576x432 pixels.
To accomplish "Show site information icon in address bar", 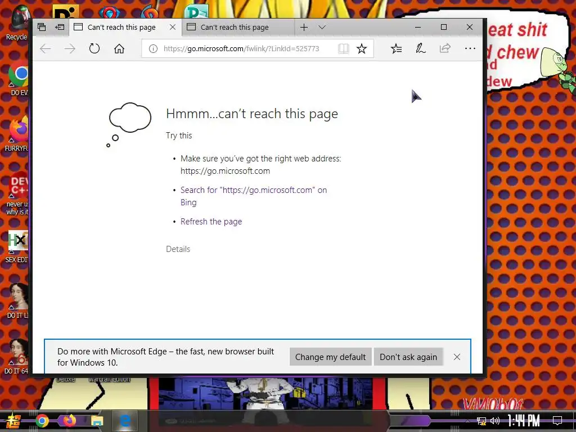I will pos(153,48).
